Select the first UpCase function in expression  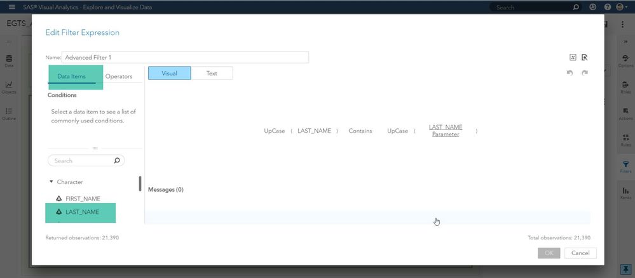275,131
